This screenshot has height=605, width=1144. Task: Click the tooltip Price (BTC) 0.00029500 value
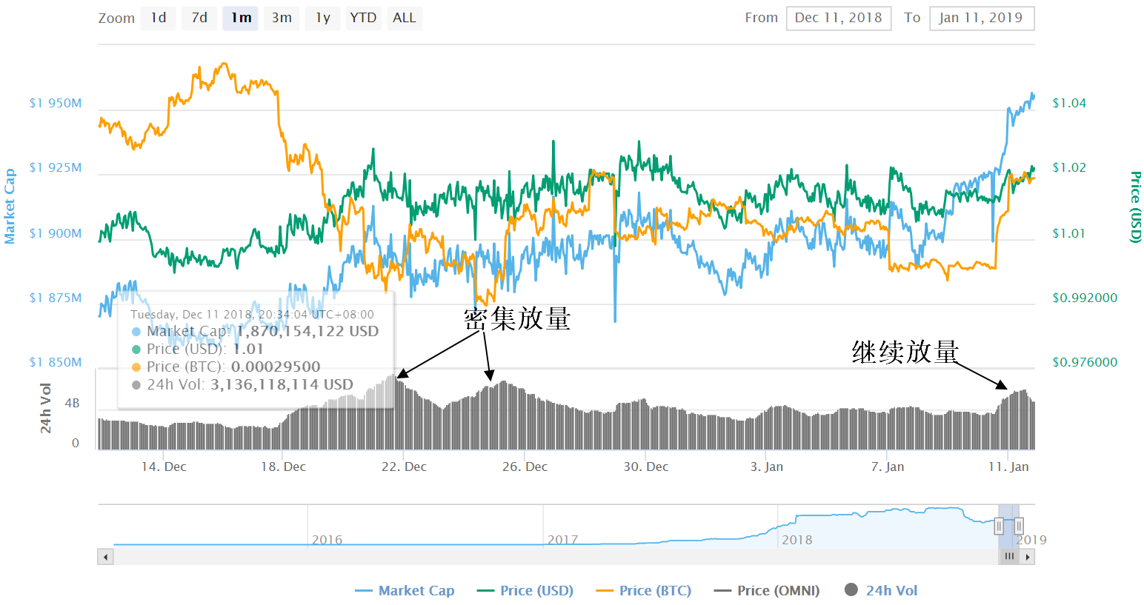pyautogui.click(x=276, y=367)
